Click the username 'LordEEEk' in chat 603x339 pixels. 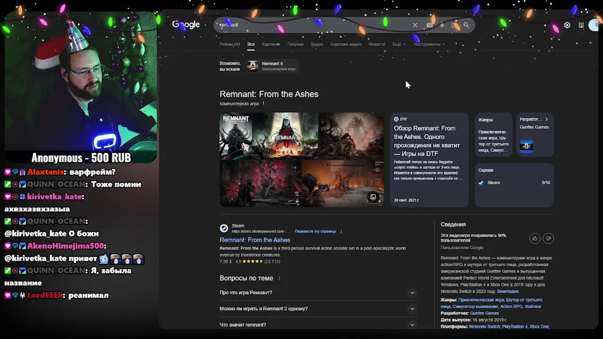(45, 296)
